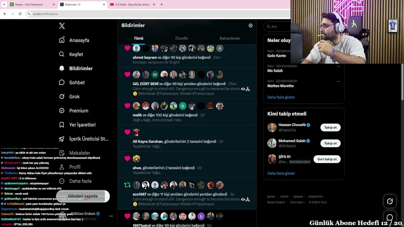This screenshot has width=404, height=227.
Task: Click the page vertical scrollbar
Action: coord(402,82)
